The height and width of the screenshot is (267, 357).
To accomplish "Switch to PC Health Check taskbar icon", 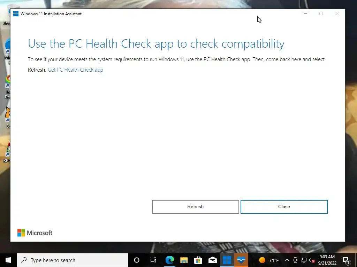I will [241, 260].
